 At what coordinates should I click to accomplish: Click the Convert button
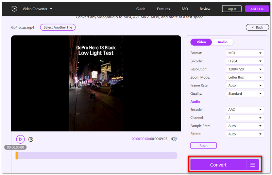[218, 165]
